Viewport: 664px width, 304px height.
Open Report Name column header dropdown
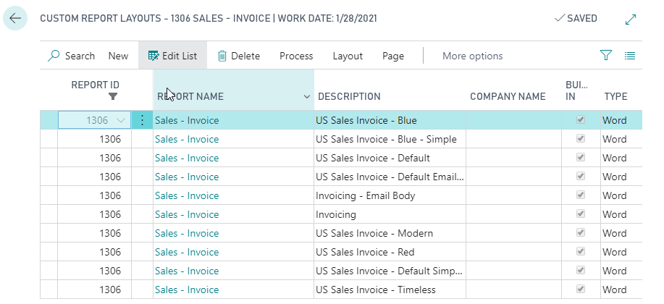pos(307,97)
